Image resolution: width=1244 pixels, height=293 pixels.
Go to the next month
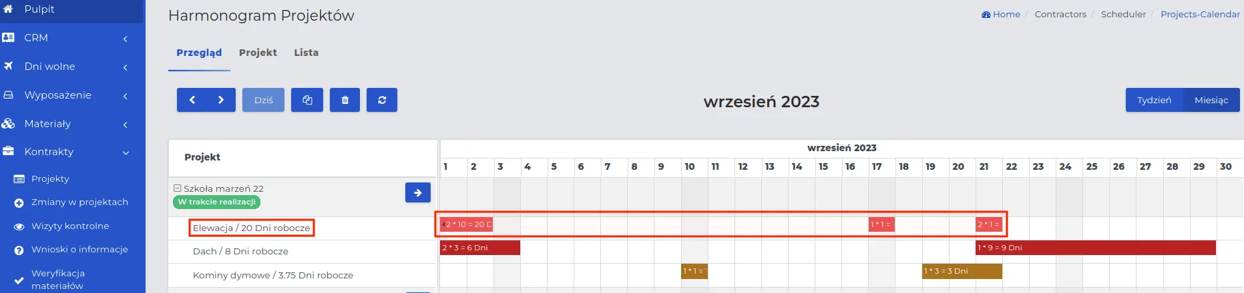221,100
